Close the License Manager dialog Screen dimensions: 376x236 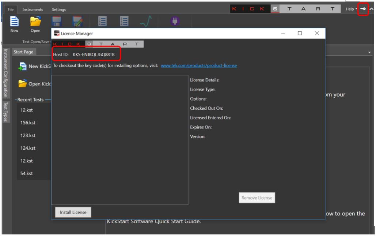(317, 33)
